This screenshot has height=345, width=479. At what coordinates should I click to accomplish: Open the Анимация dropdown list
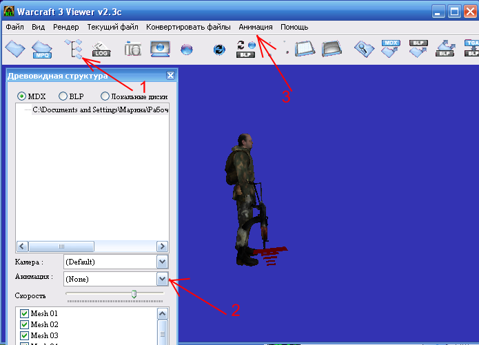[162, 279]
